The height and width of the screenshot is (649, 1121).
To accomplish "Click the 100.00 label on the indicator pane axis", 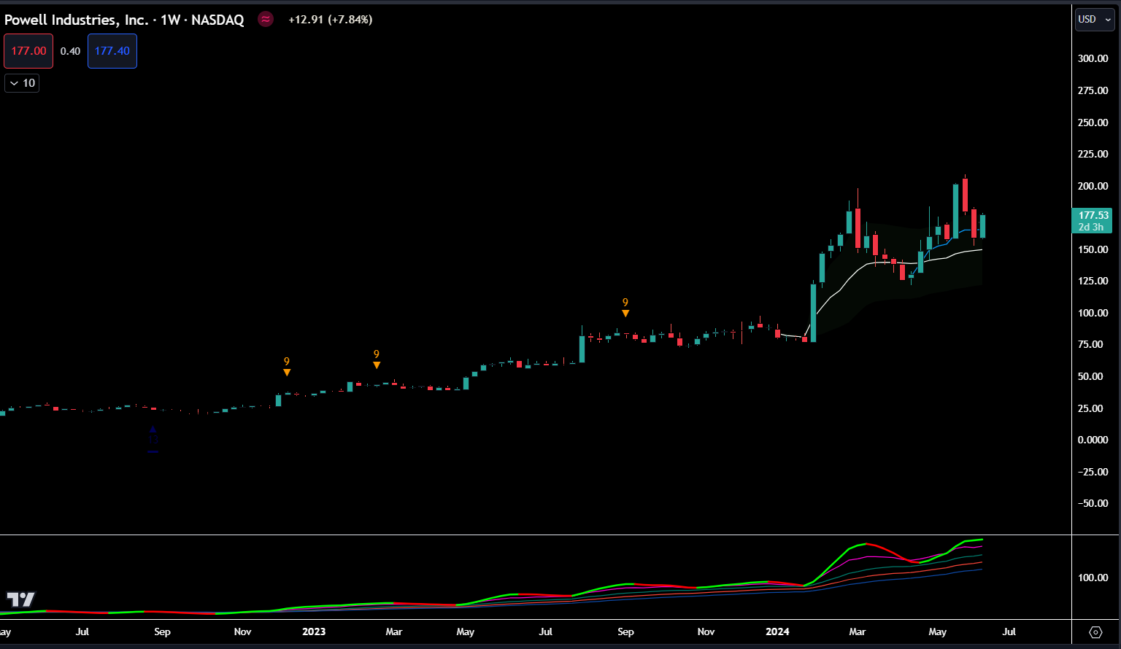I will (1093, 578).
